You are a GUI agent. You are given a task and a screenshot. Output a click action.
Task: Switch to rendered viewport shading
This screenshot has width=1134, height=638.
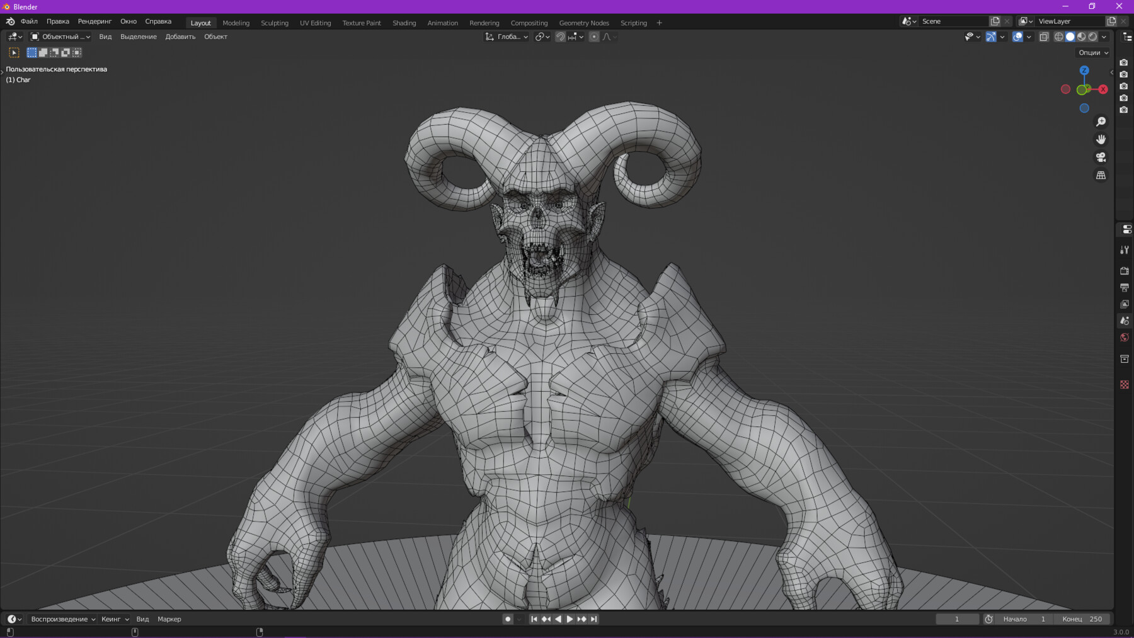pyautogui.click(x=1092, y=37)
